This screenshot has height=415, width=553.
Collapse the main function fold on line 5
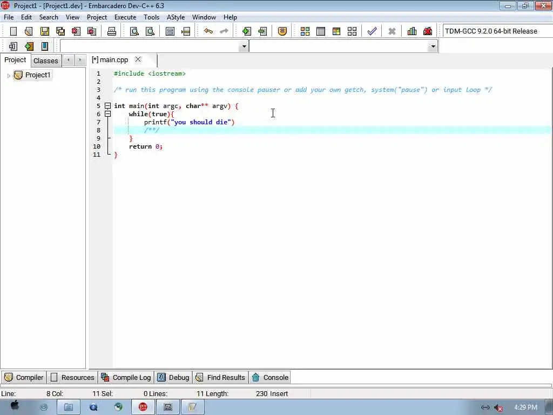coord(107,106)
